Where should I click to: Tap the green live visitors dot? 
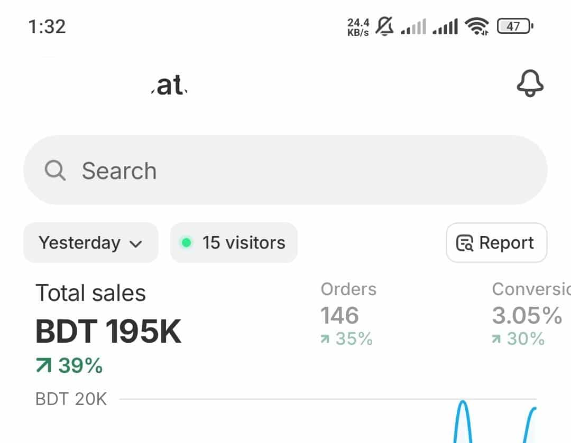(x=187, y=242)
